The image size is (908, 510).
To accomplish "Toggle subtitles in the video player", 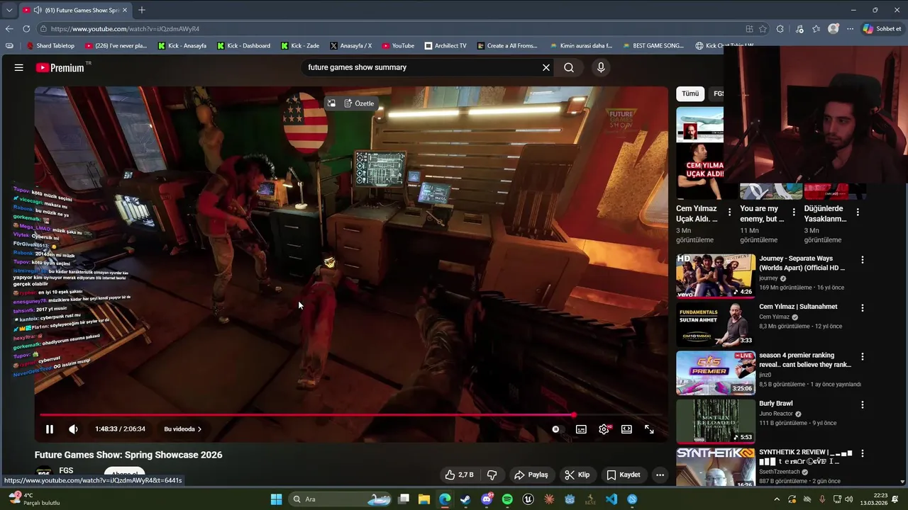I will 581,429.
